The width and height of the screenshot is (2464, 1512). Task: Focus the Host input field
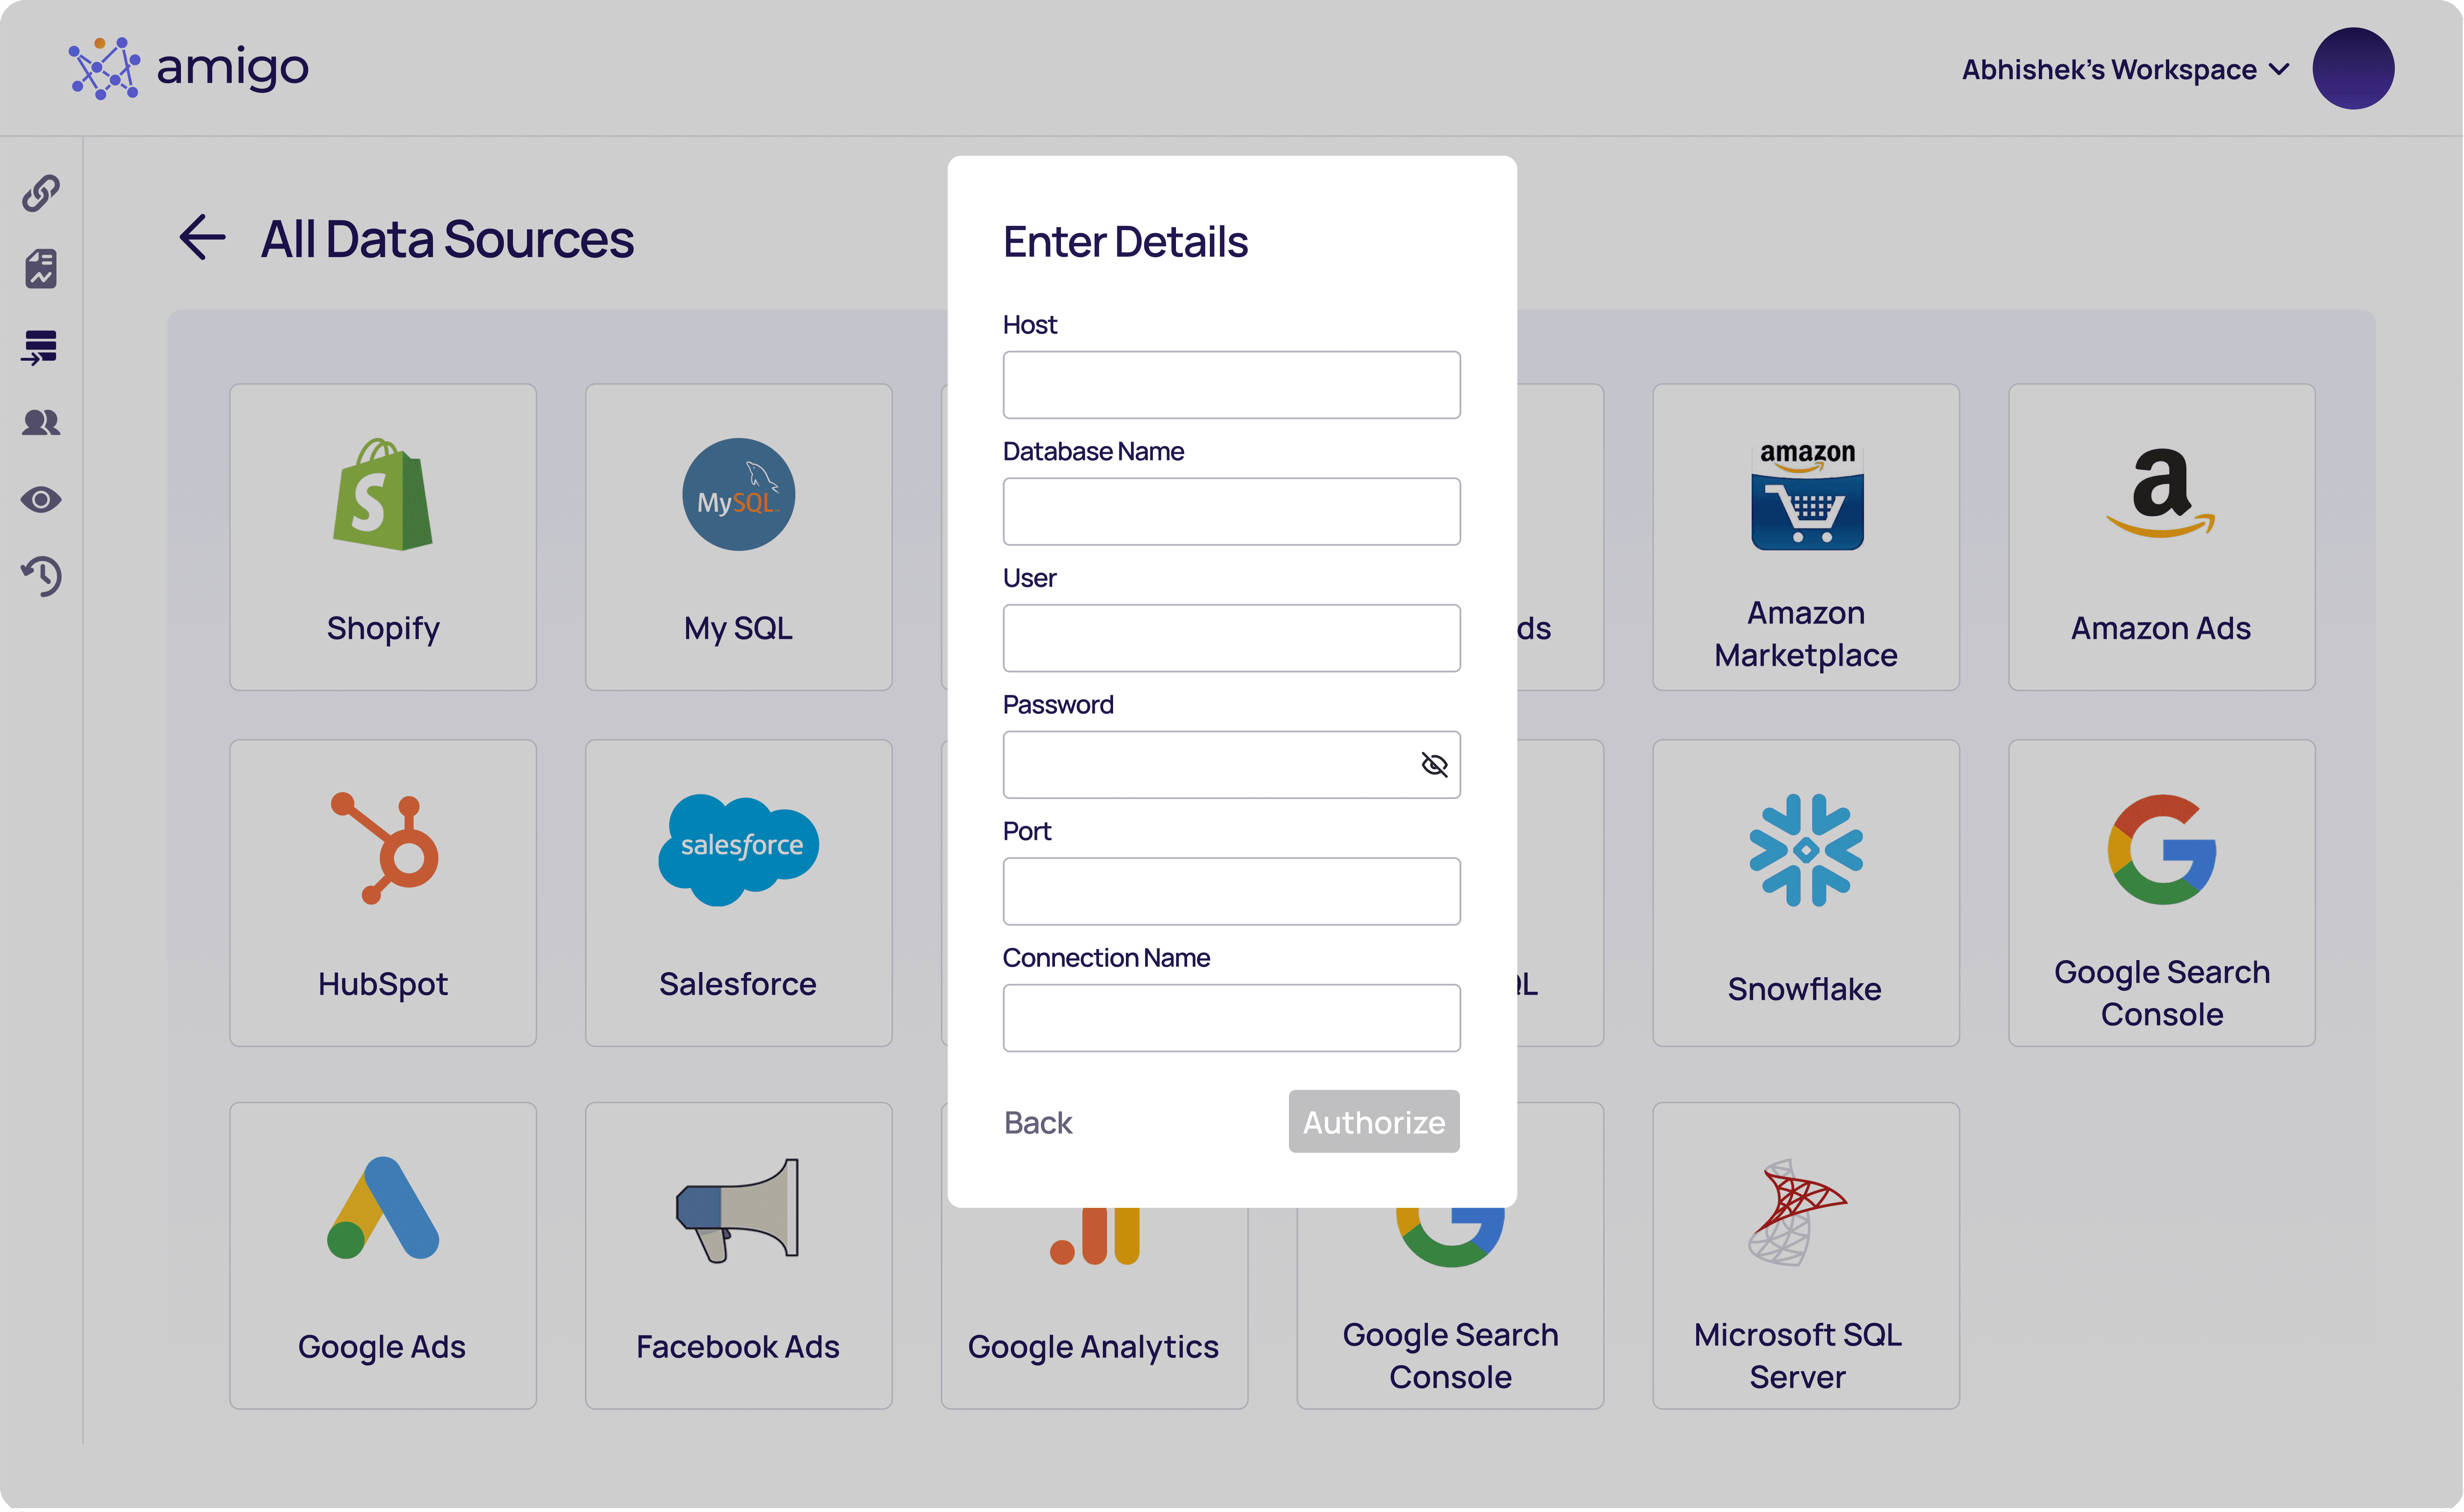1232,385
